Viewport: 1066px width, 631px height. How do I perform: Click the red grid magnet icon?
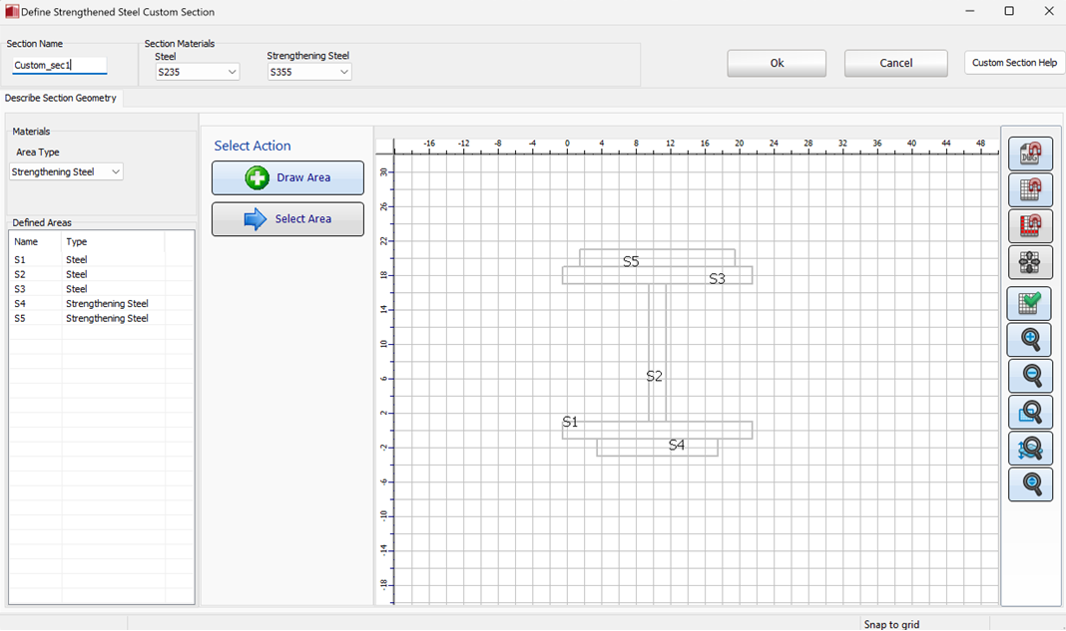coord(1030,227)
